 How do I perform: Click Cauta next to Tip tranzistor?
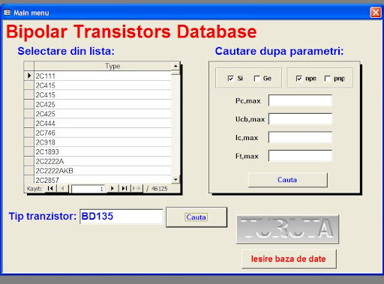click(196, 217)
